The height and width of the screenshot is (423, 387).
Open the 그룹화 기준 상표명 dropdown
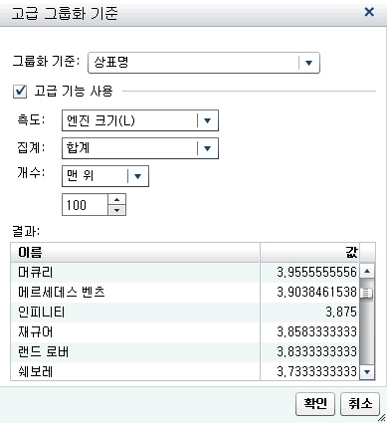point(204,63)
